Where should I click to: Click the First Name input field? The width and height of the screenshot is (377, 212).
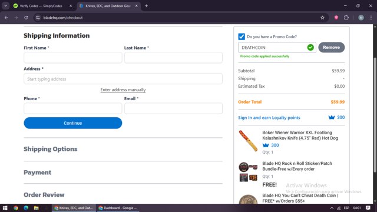click(73, 58)
